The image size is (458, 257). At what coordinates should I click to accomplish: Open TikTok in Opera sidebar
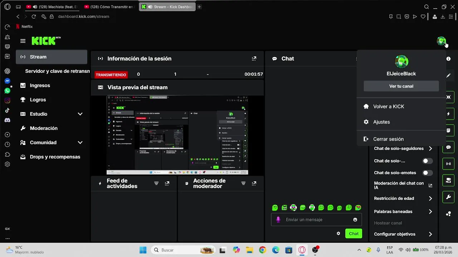coord(7,110)
